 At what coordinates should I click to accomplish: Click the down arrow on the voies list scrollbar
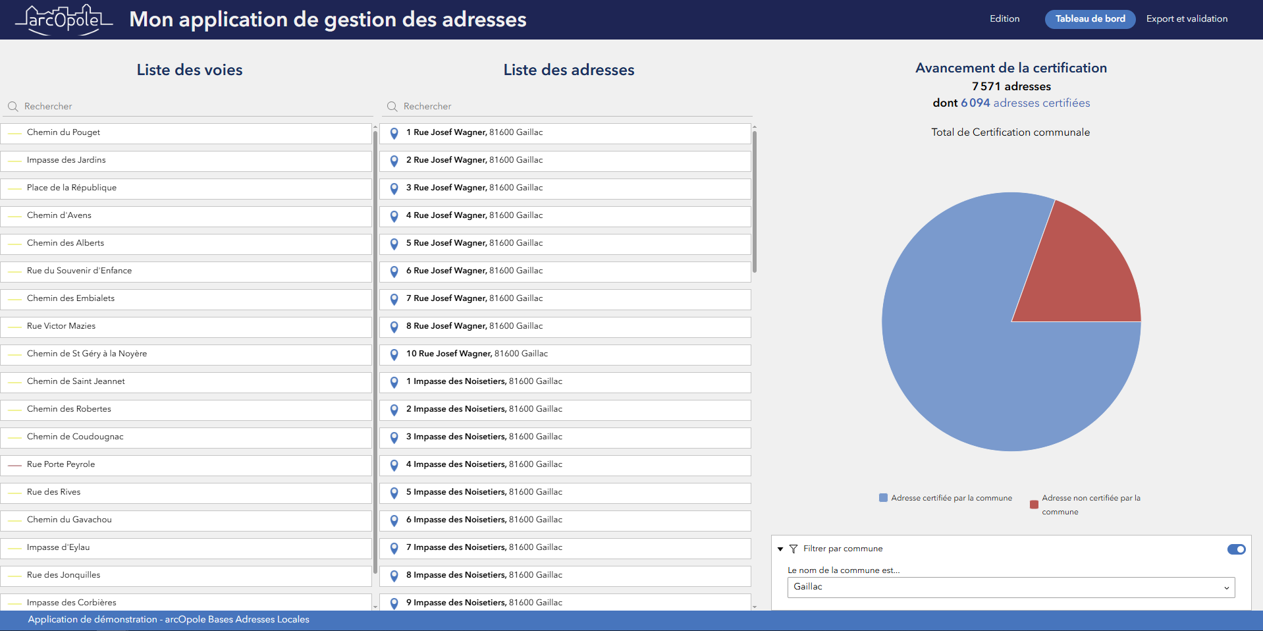coord(375,607)
